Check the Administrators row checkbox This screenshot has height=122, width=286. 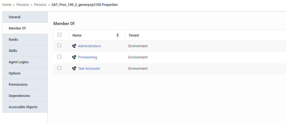59,46
